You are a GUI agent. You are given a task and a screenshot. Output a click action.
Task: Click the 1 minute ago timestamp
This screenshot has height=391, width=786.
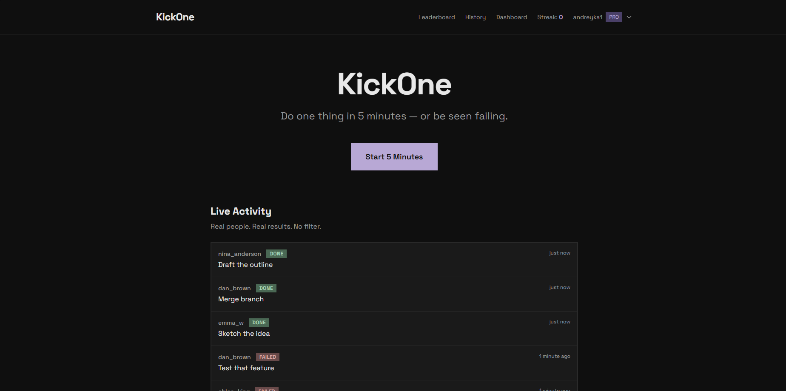coord(555,356)
